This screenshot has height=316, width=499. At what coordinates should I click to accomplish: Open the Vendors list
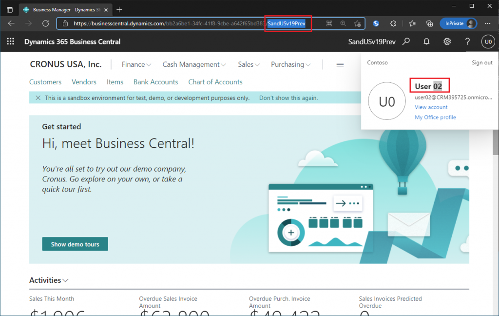pyautogui.click(x=84, y=82)
